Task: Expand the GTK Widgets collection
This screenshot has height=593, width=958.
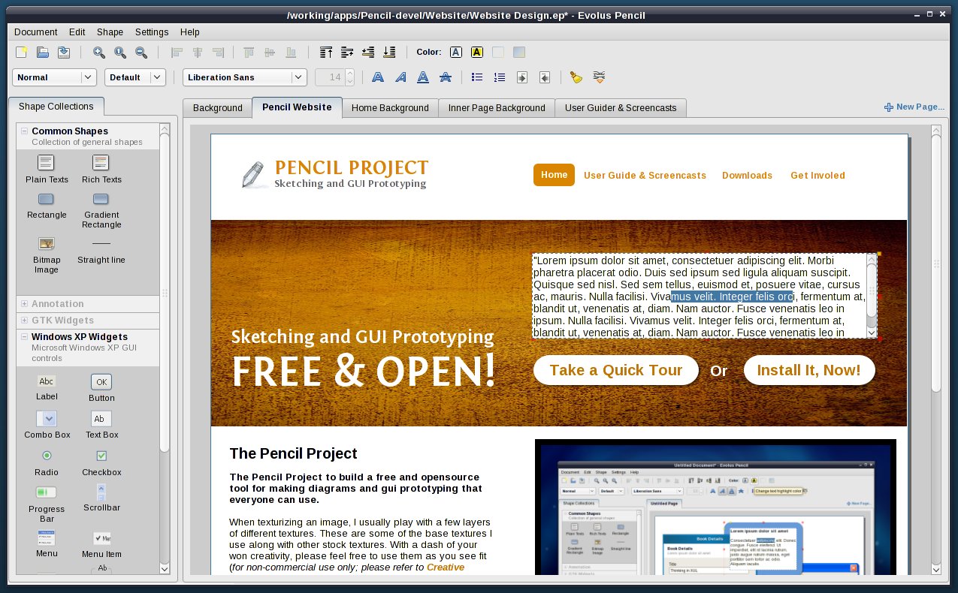Action: click(25, 321)
